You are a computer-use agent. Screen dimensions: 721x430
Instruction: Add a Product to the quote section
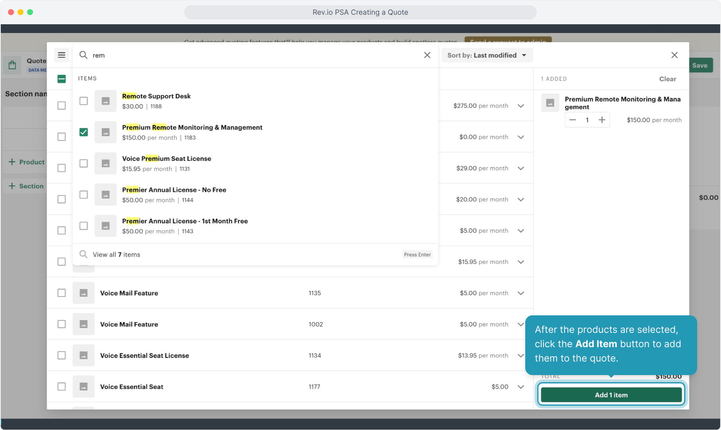coord(27,162)
